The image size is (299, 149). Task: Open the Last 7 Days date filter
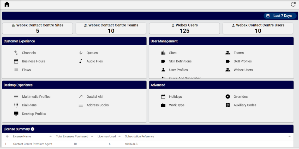pyautogui.click(x=280, y=16)
